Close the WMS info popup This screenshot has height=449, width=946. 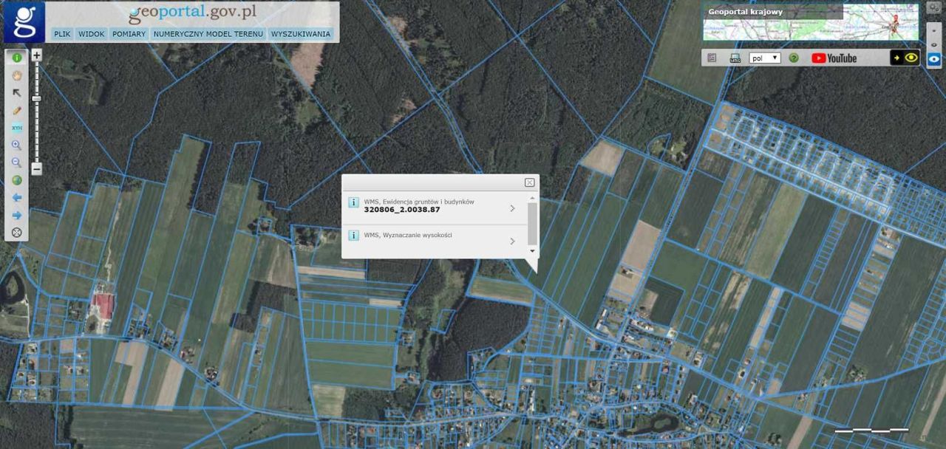529,182
